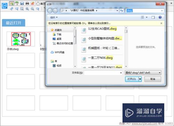The width and height of the screenshot is (174, 126).
Task: Click the Print icon in the toolbar
Action: 27,3
